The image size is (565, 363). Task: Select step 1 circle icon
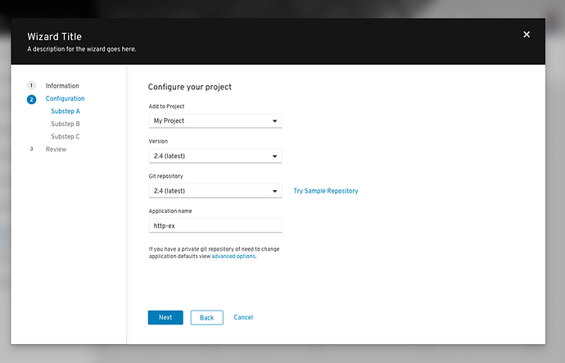(x=31, y=85)
